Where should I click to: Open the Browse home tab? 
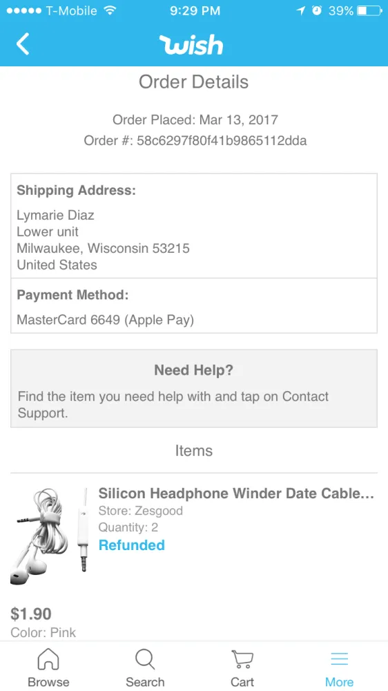[48, 668]
